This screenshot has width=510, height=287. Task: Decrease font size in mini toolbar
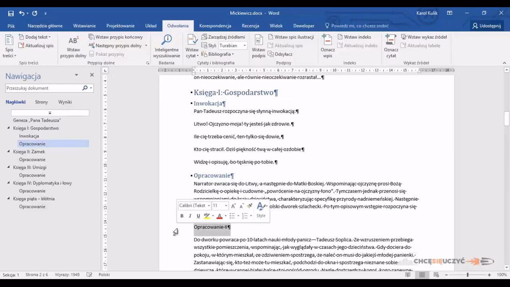point(241,206)
